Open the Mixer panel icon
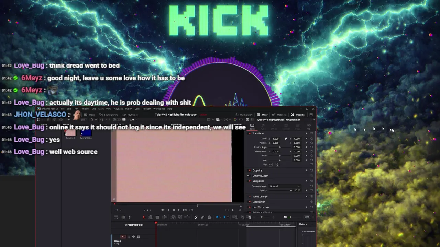Viewport: 440px width, 247px height. tap(258, 115)
